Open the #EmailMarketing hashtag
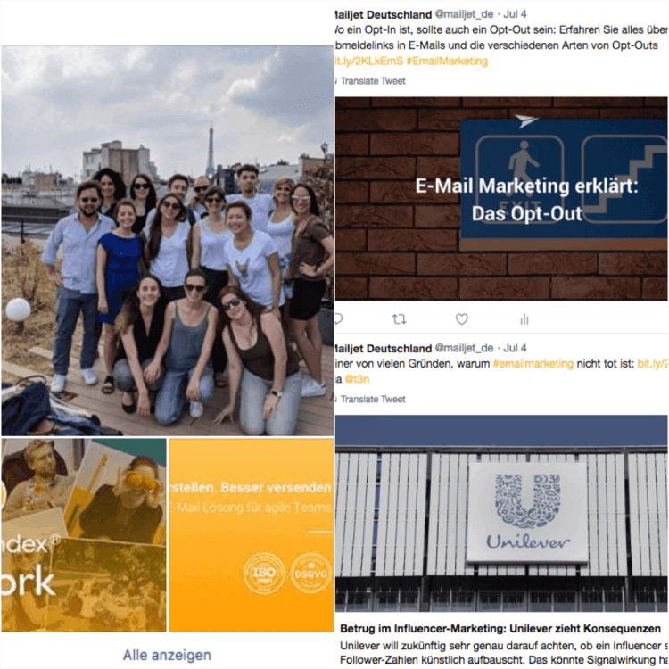669x669 pixels. coord(447,61)
